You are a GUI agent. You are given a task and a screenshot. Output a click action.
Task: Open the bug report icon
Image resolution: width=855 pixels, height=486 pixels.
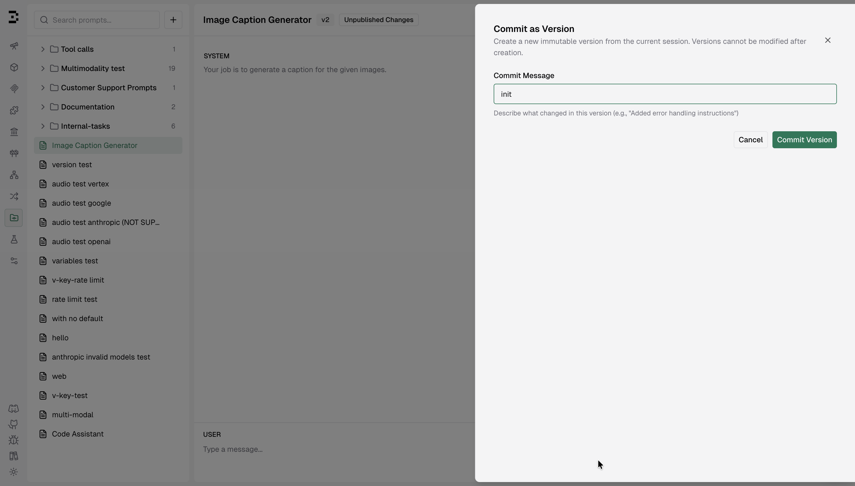pyautogui.click(x=14, y=440)
